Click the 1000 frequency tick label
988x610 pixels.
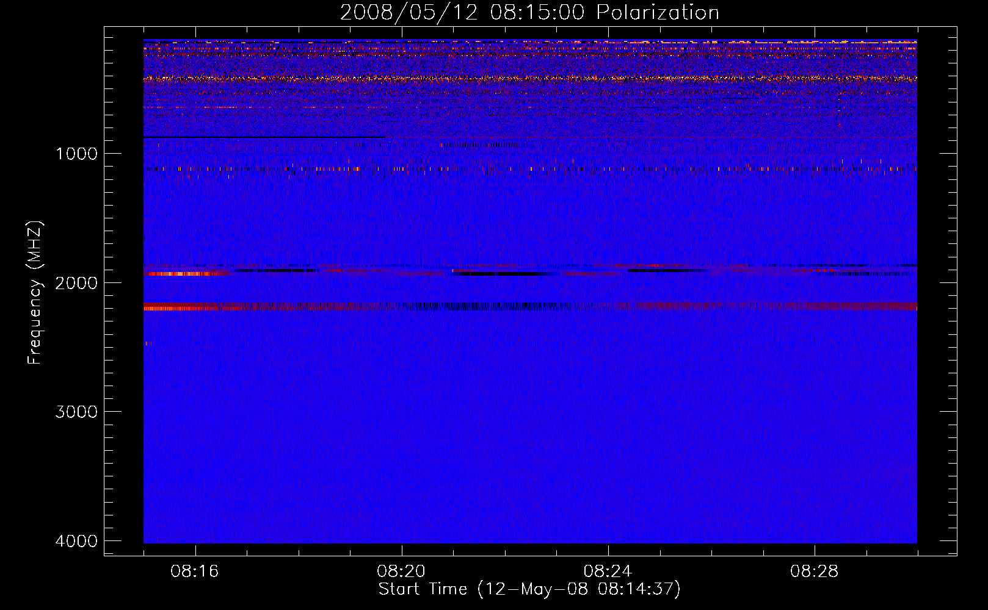pyautogui.click(x=76, y=154)
